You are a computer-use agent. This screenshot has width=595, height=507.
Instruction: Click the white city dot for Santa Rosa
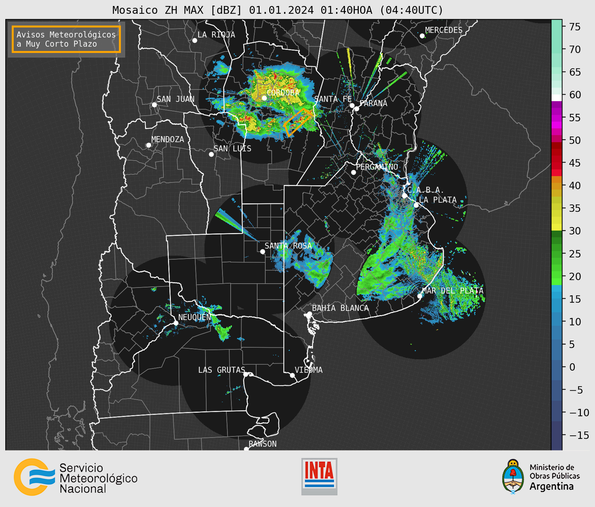click(262, 251)
